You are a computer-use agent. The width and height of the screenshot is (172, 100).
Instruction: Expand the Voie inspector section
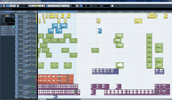tap(8, 33)
